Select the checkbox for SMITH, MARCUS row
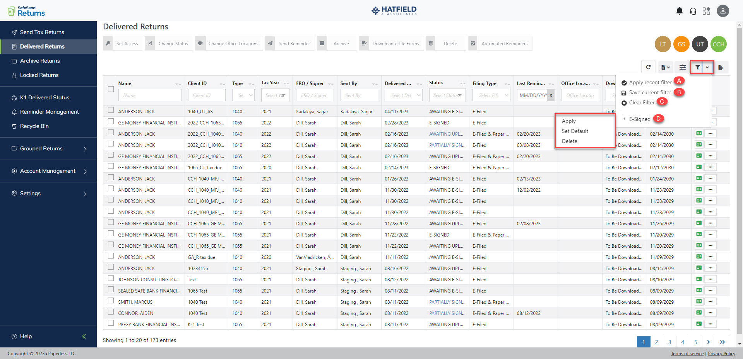This screenshot has height=359, width=743. click(x=111, y=301)
